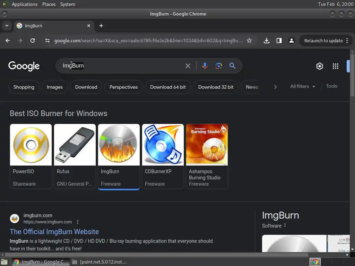
Task: Filter results by Shopping
Action: click(24, 87)
